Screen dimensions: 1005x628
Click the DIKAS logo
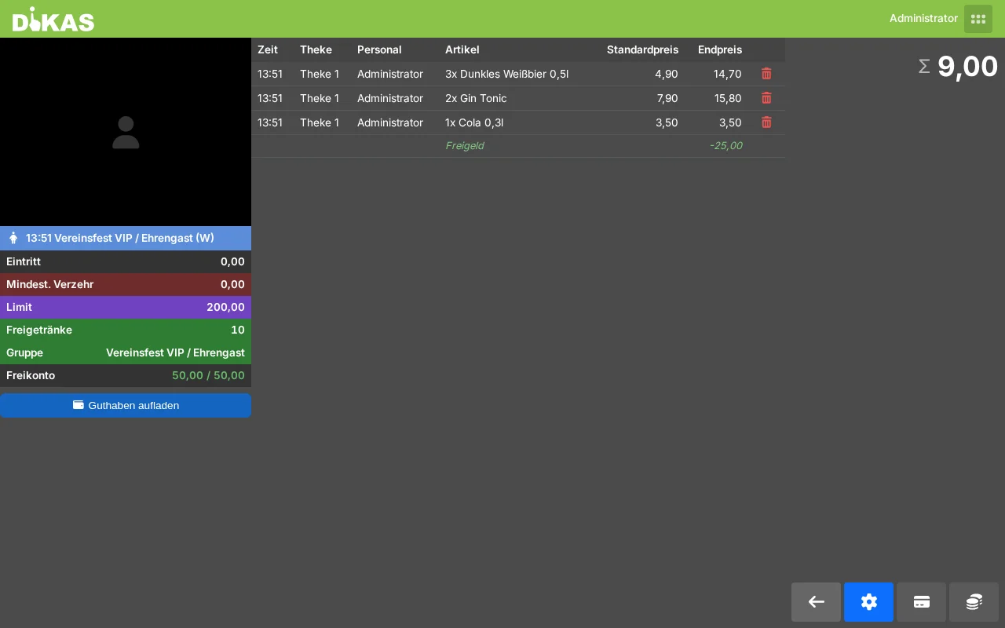[x=53, y=20]
